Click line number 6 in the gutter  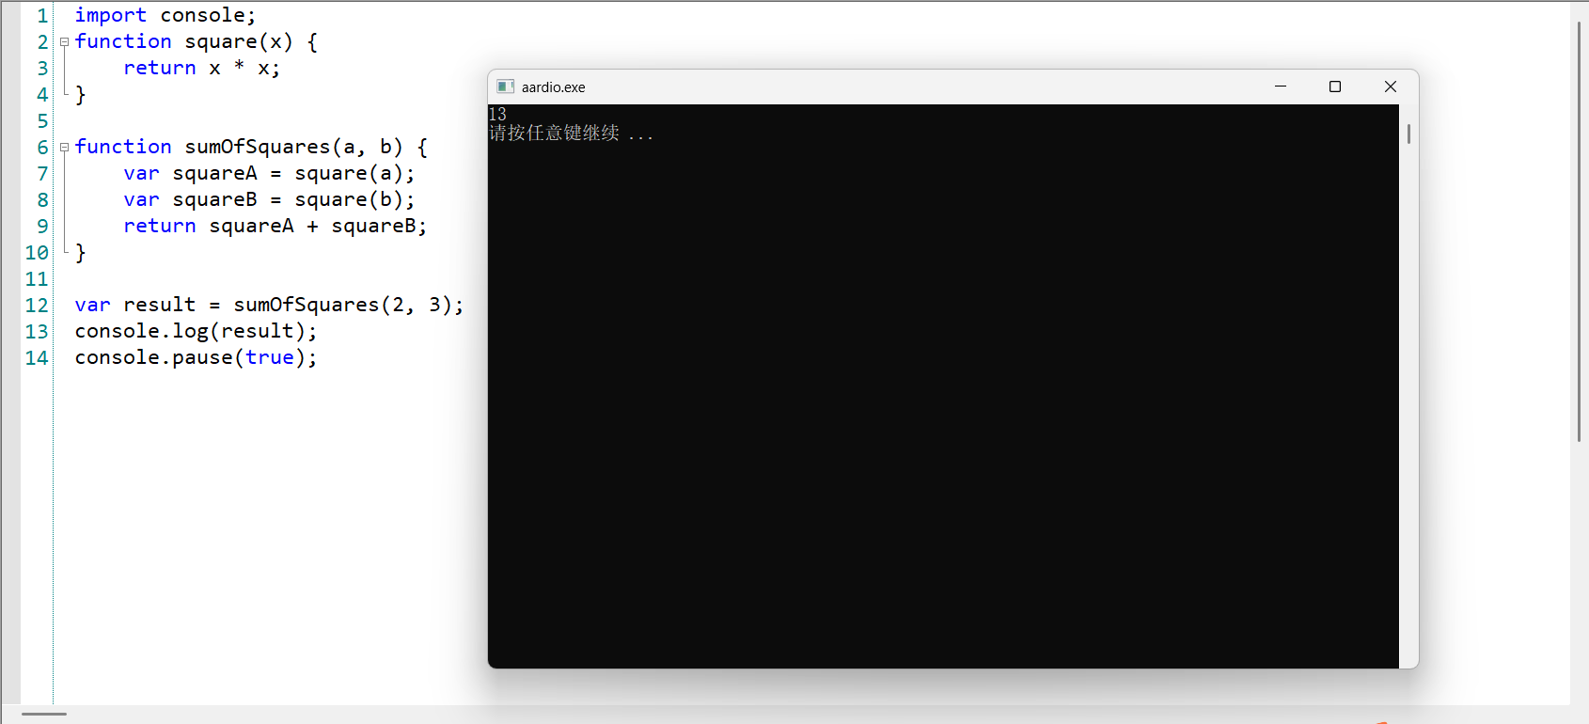point(42,148)
